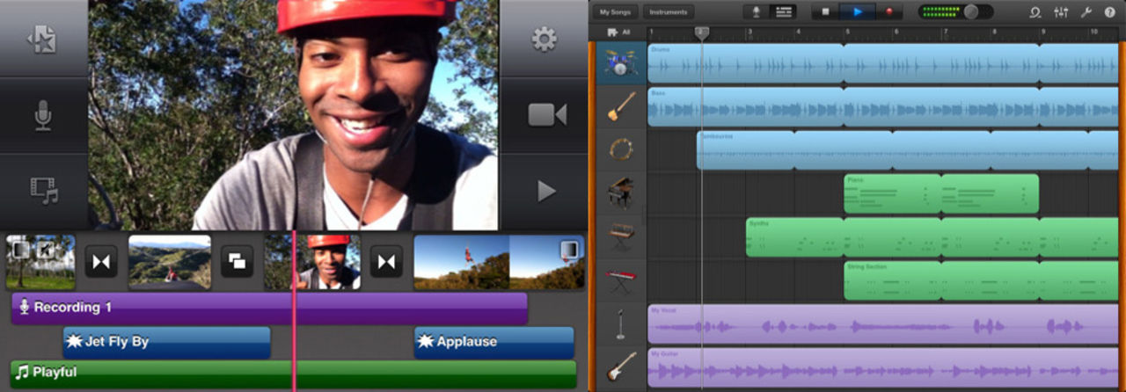
Task: Open song settings wrench icon
Action: [x=1086, y=12]
